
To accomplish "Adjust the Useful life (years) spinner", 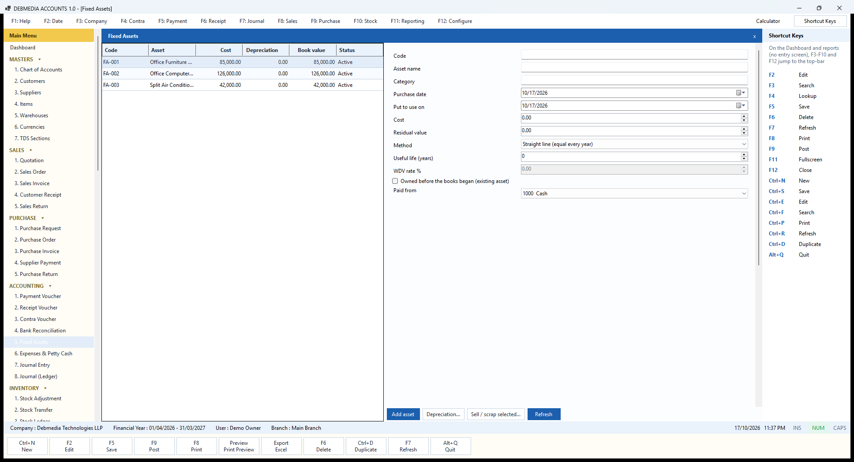I will [744, 156].
